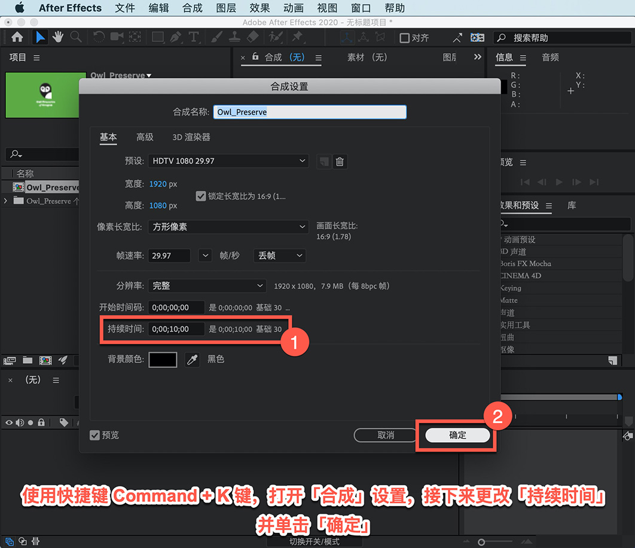Open the Project panel search options magnifier

coord(16,154)
